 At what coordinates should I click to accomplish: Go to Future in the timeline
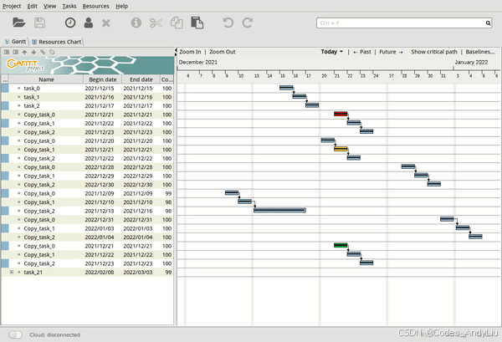click(391, 52)
